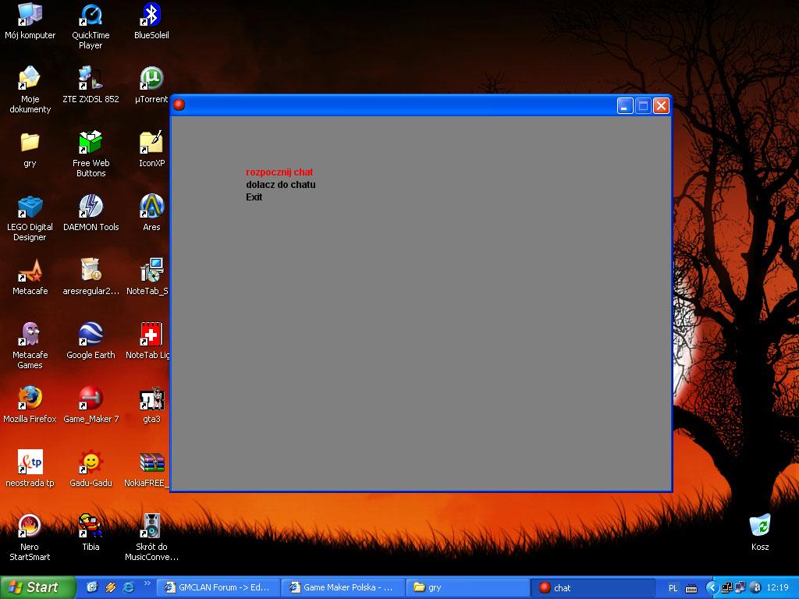Launch Google Earth from desktop
This screenshot has height=599, width=799.
pyautogui.click(x=91, y=335)
